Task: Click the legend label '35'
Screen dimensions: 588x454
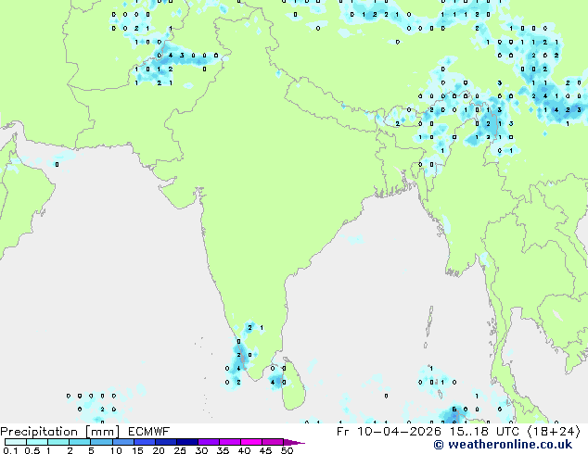Action: point(223,450)
